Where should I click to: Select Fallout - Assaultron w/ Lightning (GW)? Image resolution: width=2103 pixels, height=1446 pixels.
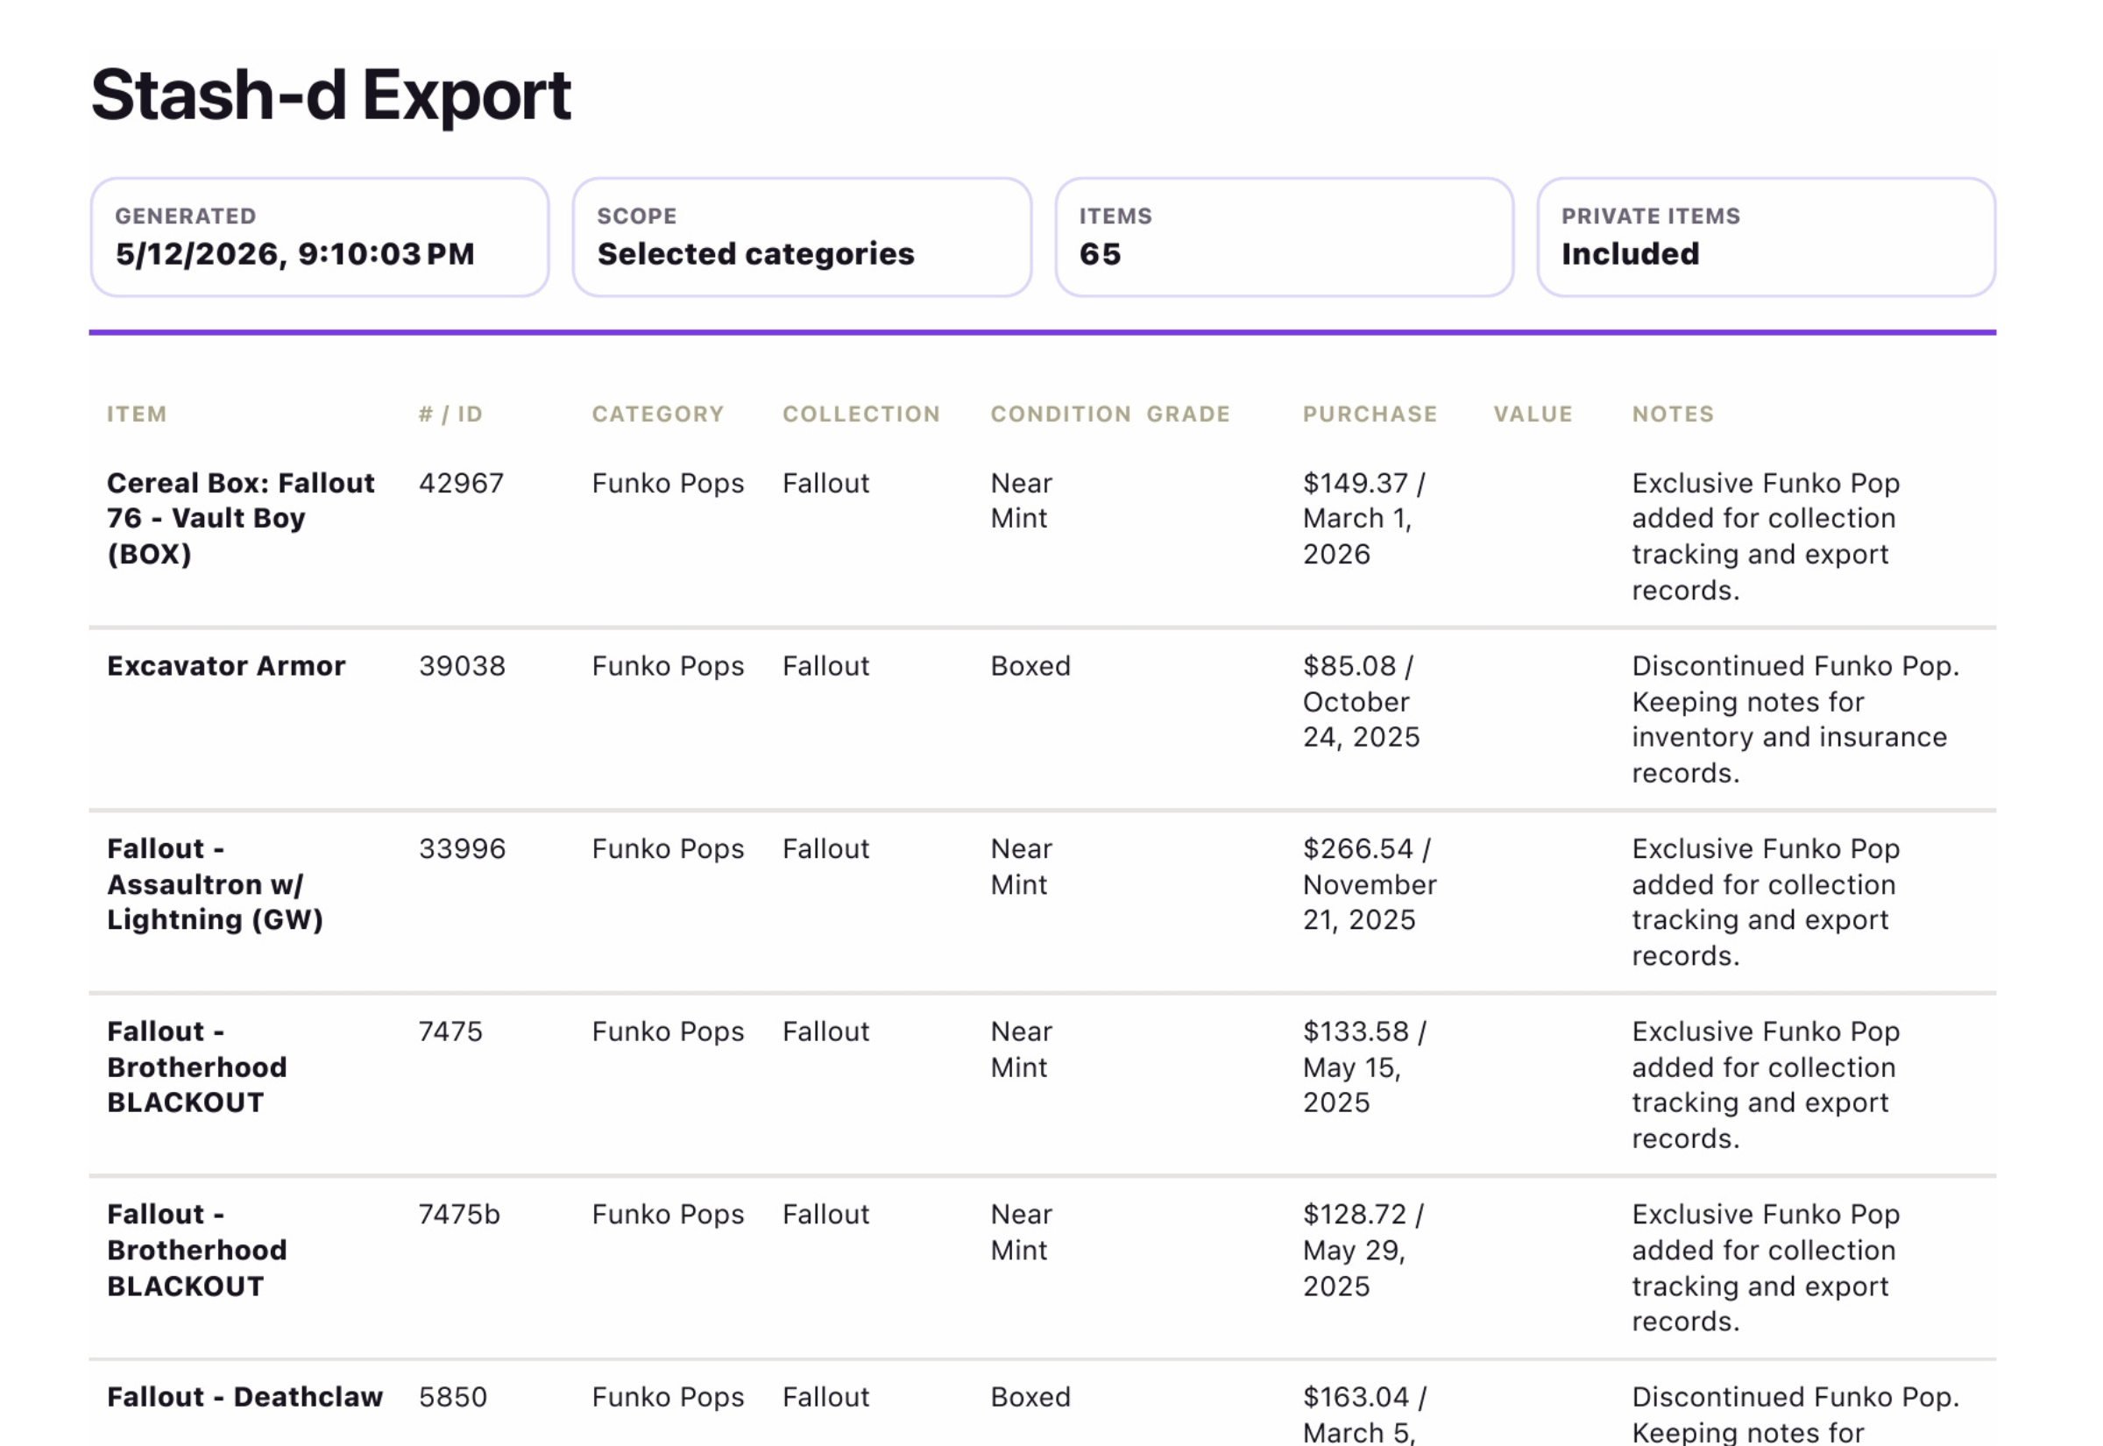(215, 884)
